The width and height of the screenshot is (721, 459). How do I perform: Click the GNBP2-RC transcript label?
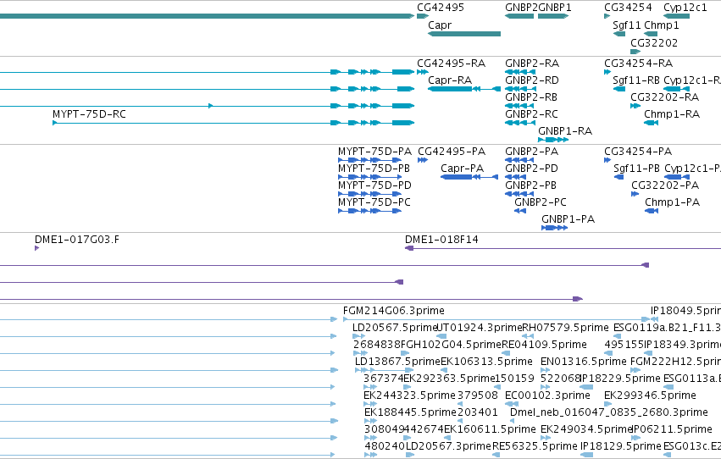click(531, 114)
